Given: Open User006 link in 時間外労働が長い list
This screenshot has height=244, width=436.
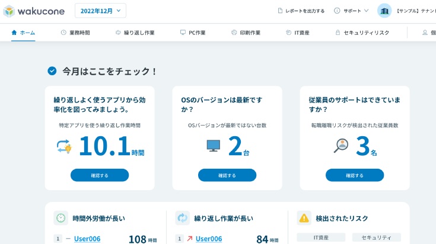Looking at the screenshot, I should point(87,239).
